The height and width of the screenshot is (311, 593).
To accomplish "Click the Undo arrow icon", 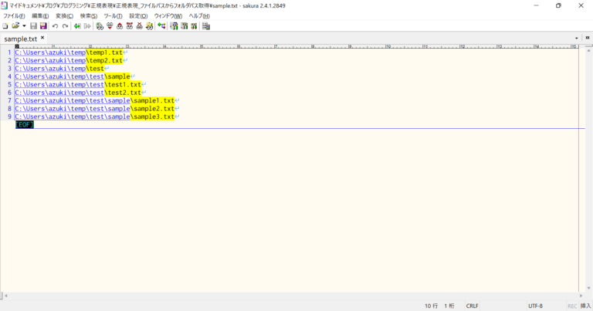I will point(55,25).
